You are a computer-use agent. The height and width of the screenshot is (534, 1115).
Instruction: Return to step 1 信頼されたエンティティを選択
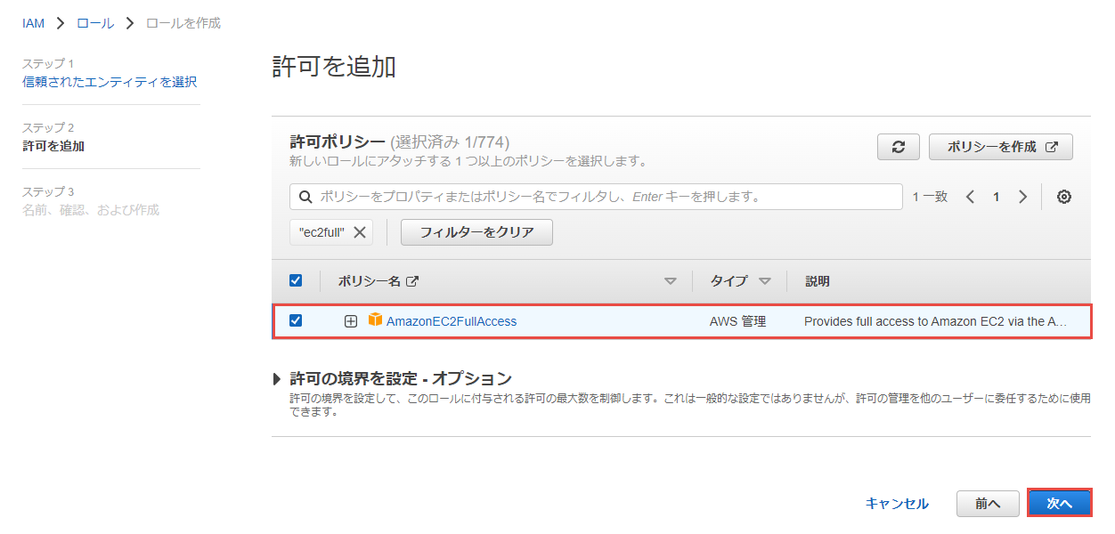click(110, 82)
